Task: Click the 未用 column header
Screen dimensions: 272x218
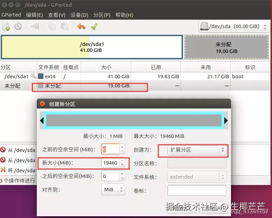Action: (205, 67)
